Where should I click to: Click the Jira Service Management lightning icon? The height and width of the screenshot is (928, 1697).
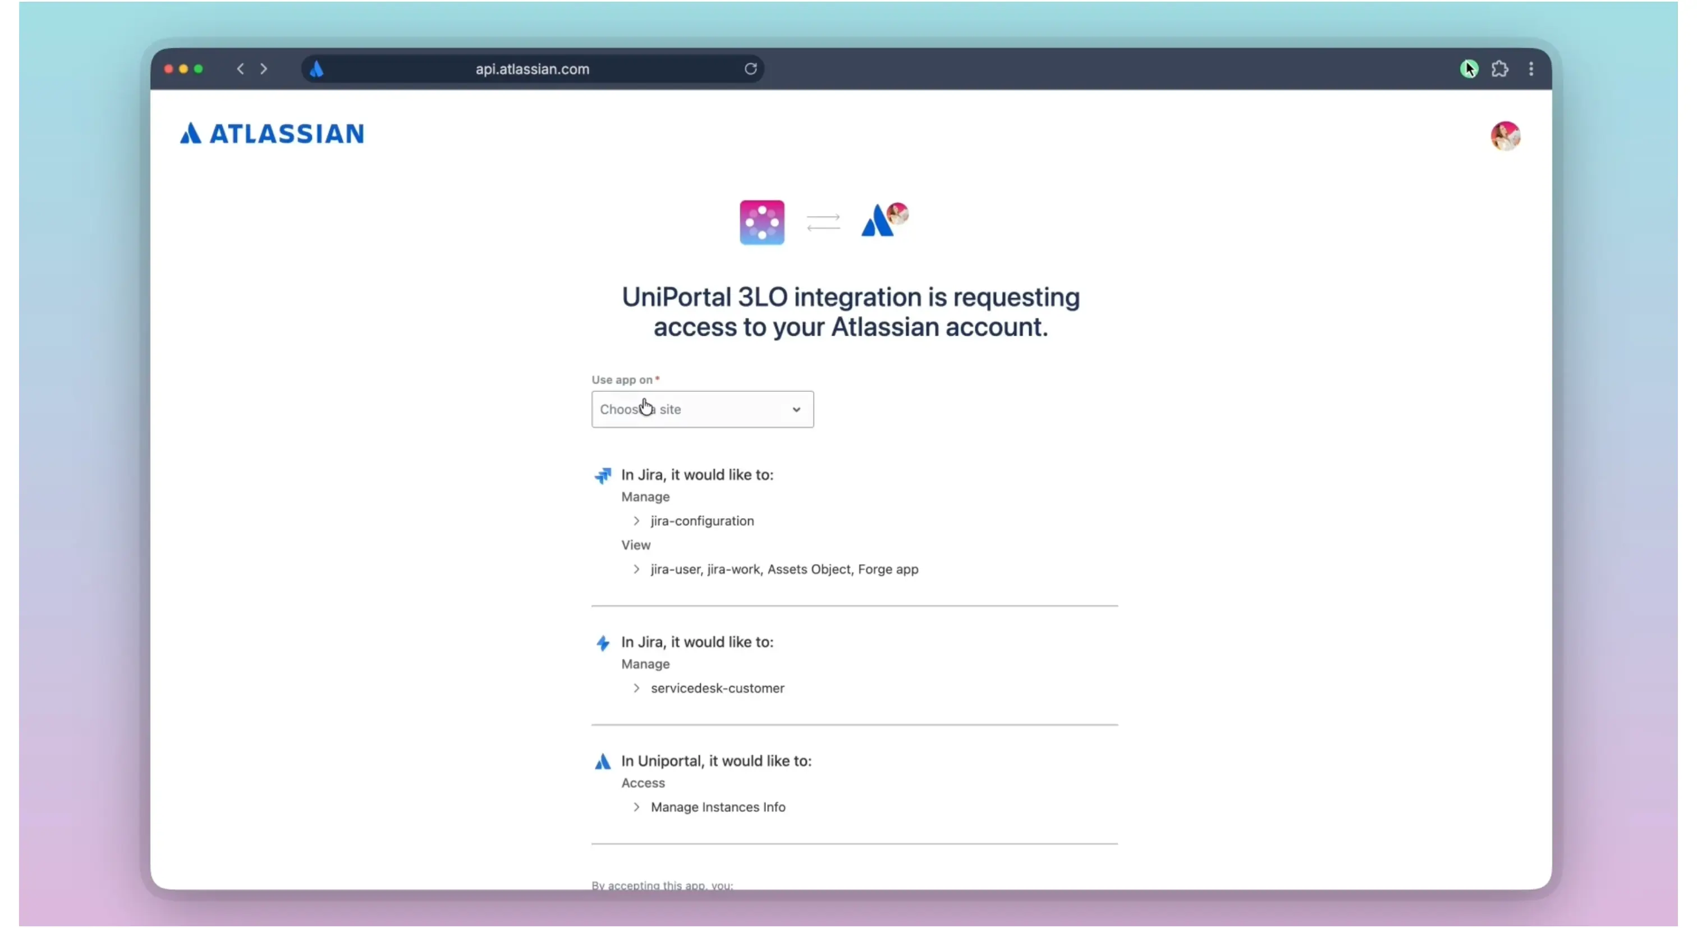coord(602,643)
